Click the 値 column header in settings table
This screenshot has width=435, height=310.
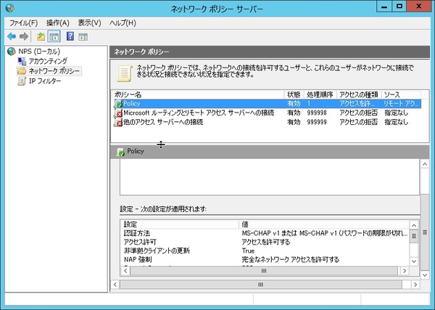[324, 224]
